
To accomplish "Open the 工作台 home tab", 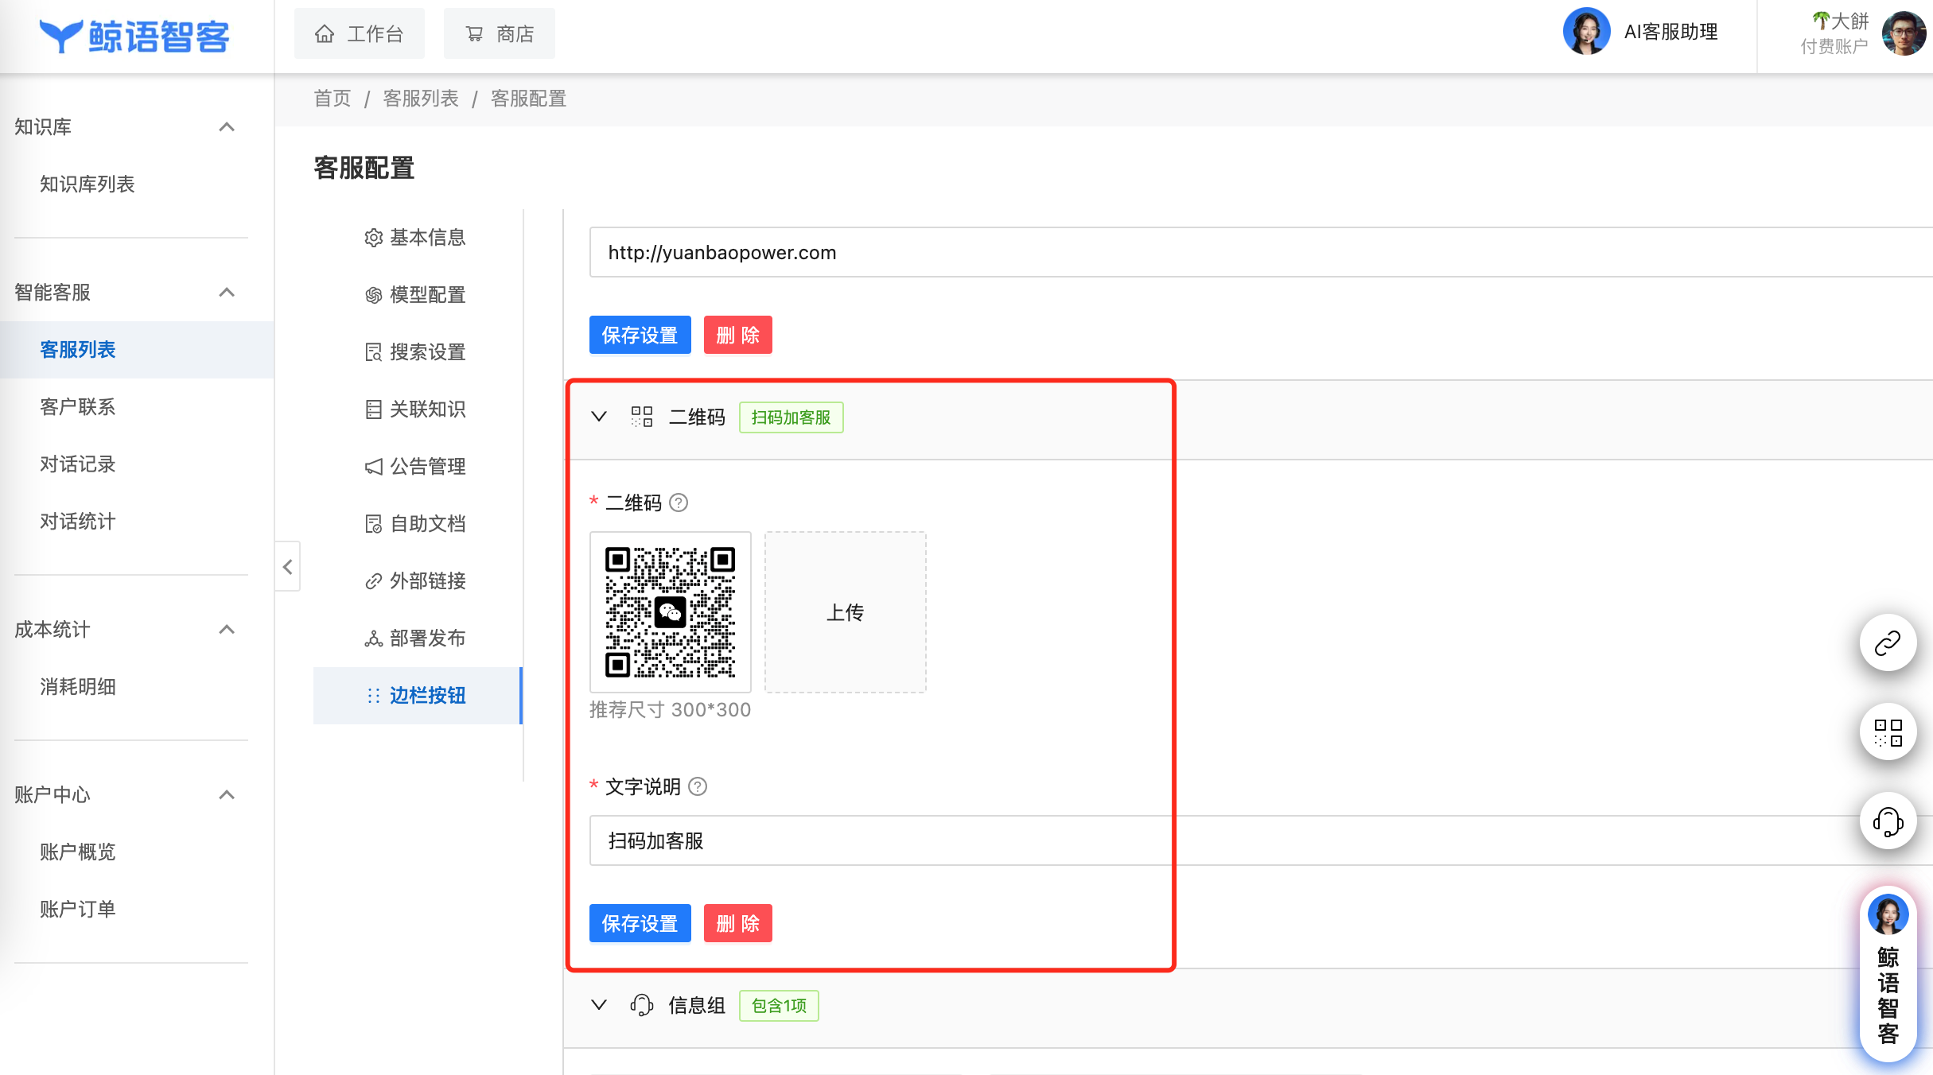I will point(359,33).
